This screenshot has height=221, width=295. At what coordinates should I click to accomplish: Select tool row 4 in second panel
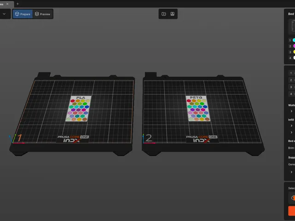coord(291,94)
